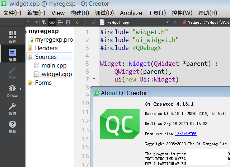
Task: Switch to the 设计 design mode
Action: click(13, 73)
